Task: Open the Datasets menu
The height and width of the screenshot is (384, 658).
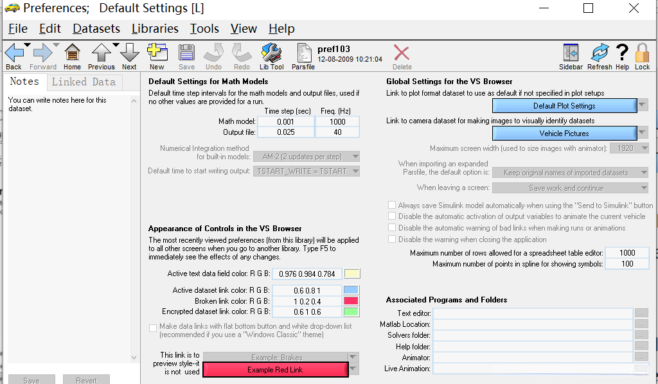Action: pos(96,28)
